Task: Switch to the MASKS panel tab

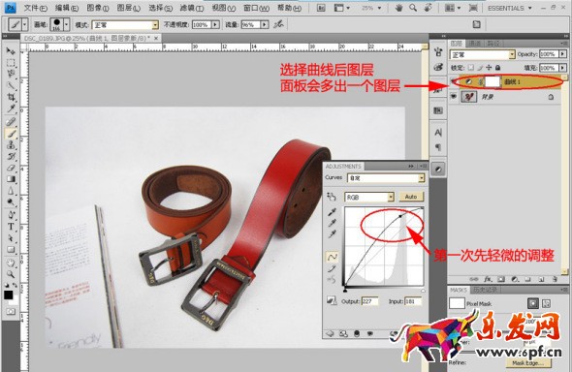Action: (x=459, y=290)
